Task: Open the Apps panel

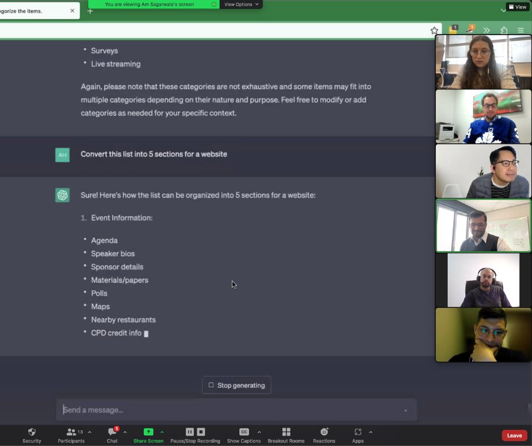Action: (x=358, y=435)
